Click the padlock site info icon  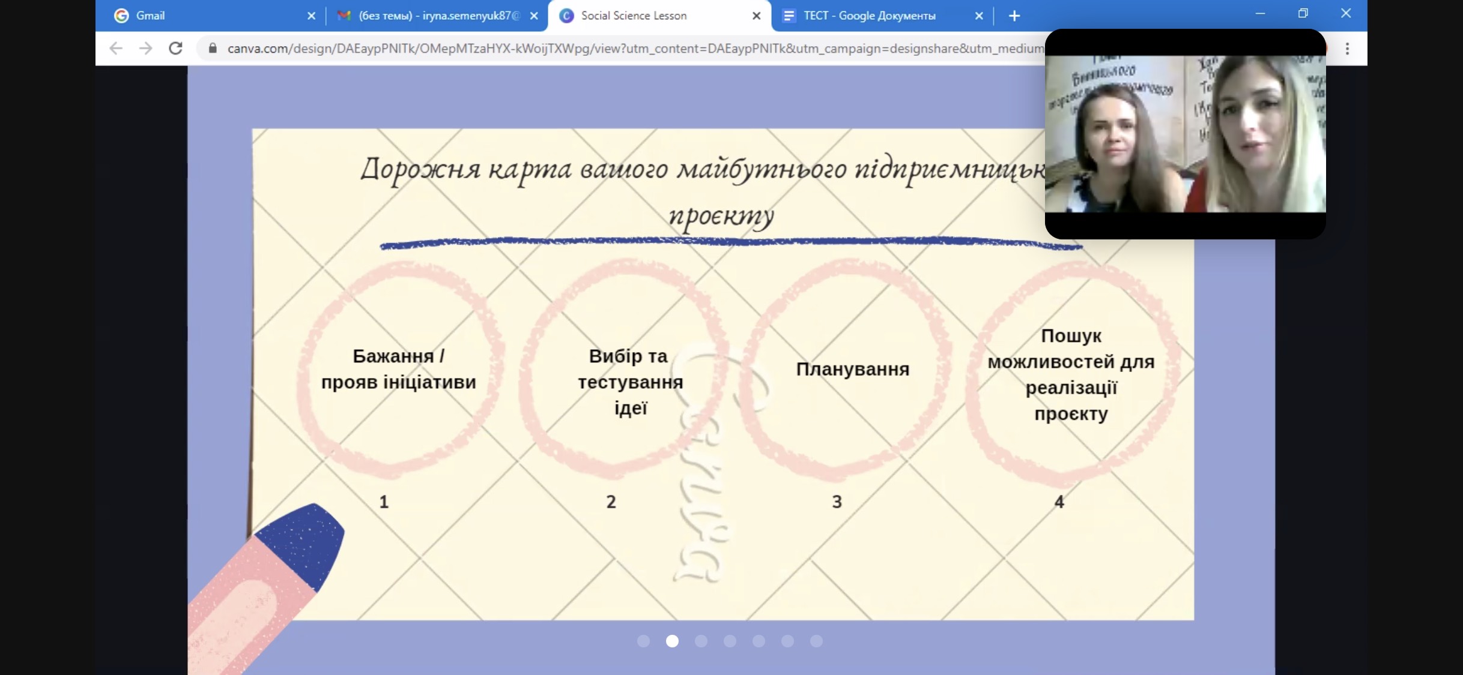(x=213, y=48)
